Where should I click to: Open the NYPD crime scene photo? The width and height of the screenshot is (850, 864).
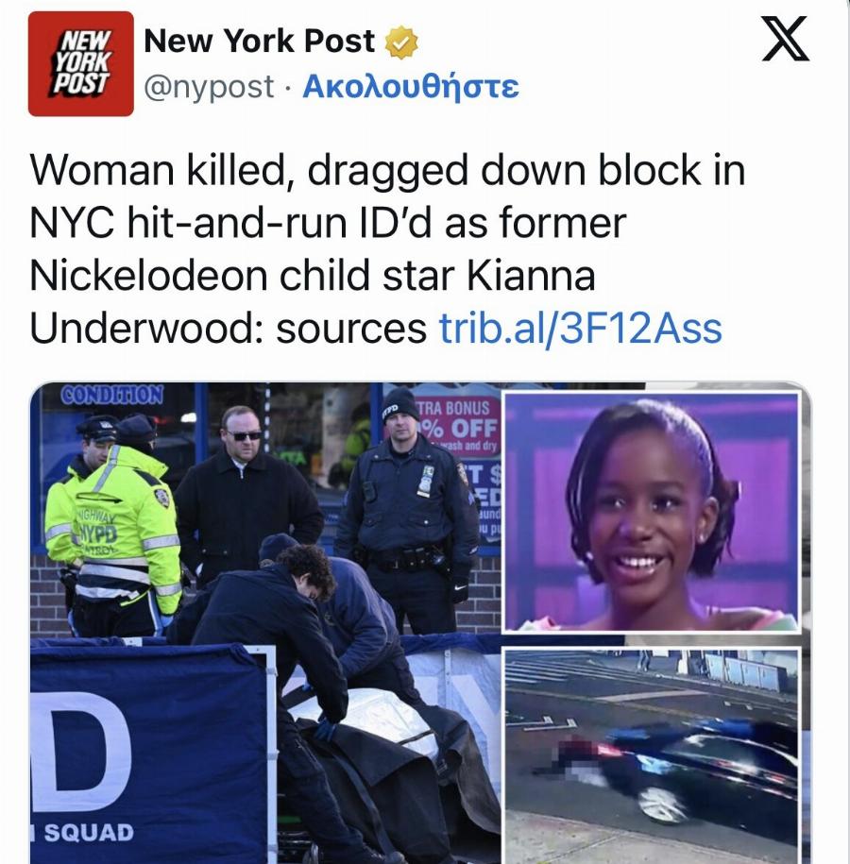(x=265, y=623)
